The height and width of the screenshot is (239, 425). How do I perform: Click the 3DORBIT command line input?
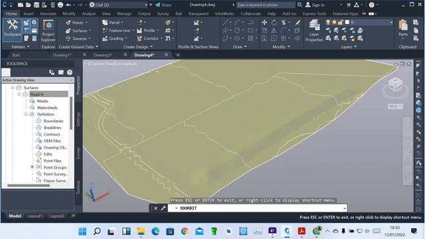click(258, 208)
